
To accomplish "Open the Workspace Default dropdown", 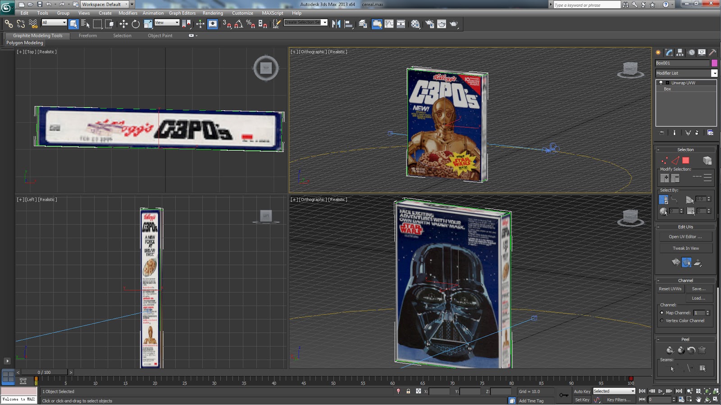I will (104, 4).
